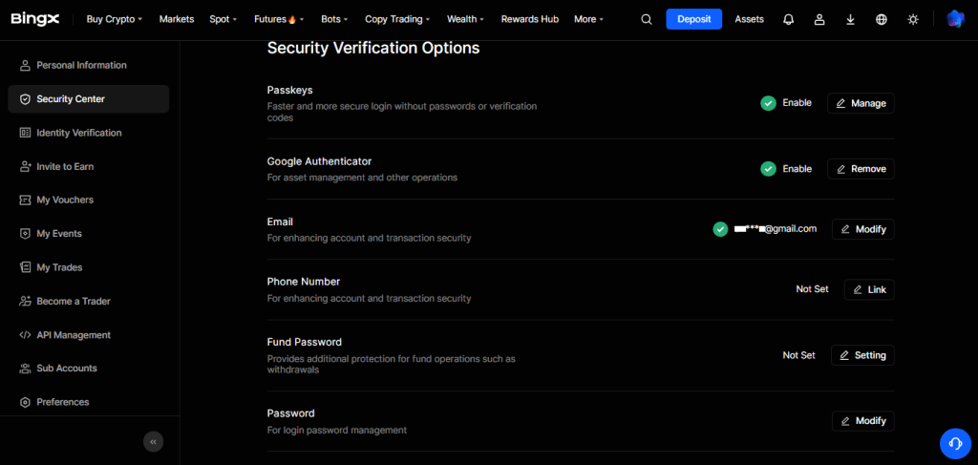Viewport: 978px width, 465px height.
Task: Select Preferences in sidebar
Action: (x=89, y=402)
